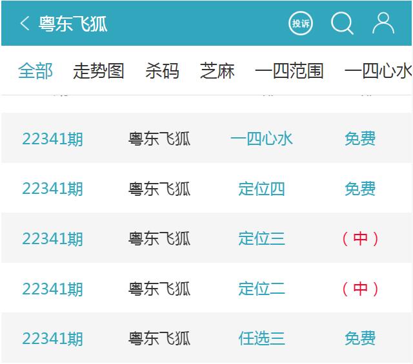Click 22341期 in the 任选三 row
This screenshot has width=413, height=364.
[52, 338]
